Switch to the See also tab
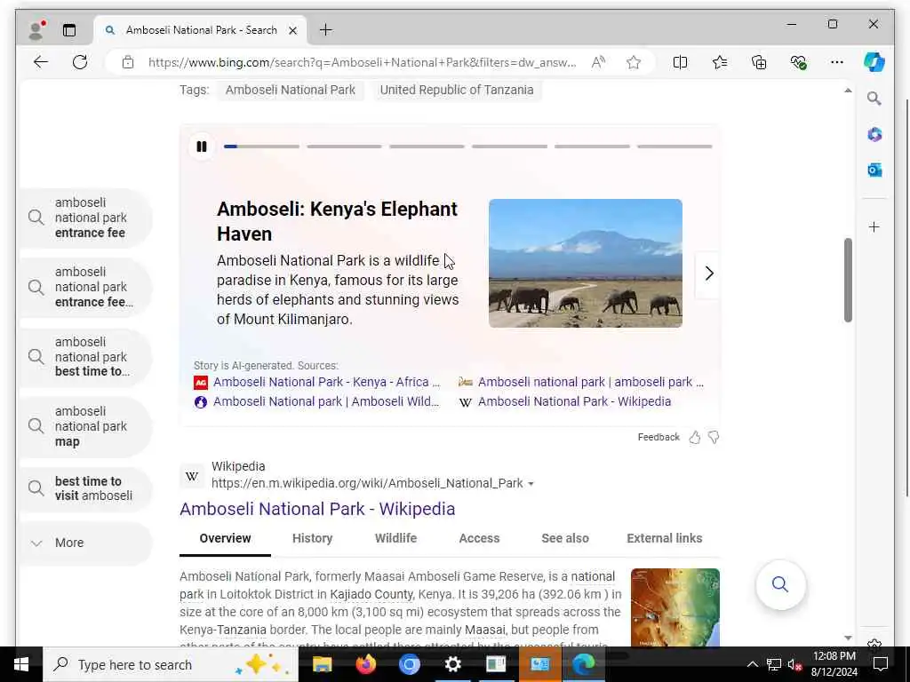The height and width of the screenshot is (682, 910). (x=565, y=538)
